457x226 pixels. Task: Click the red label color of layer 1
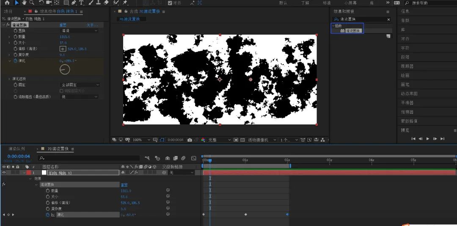tap(29, 172)
